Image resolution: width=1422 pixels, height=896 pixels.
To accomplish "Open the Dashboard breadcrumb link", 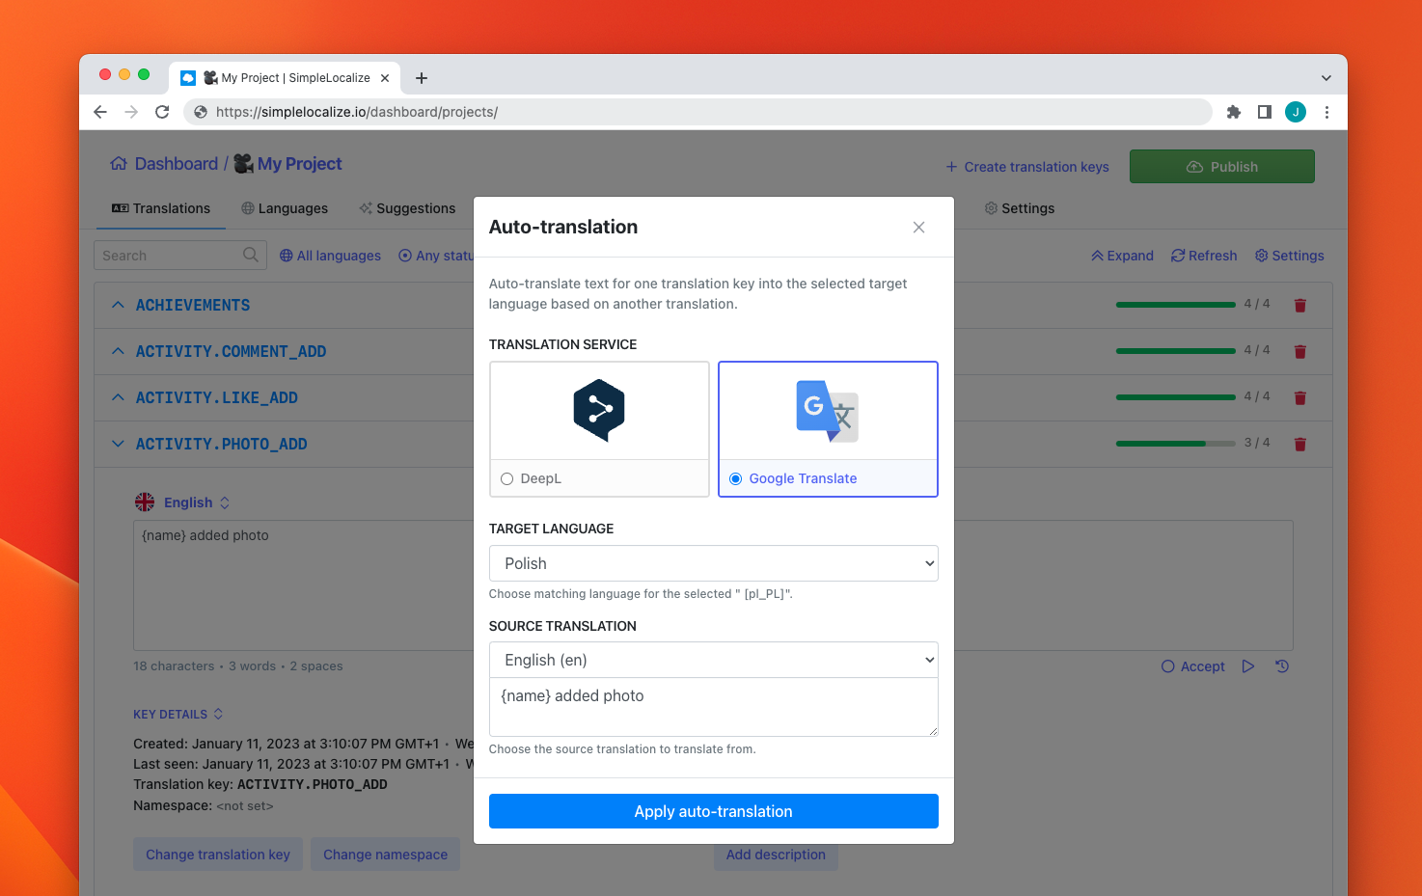I will tap(164, 164).
